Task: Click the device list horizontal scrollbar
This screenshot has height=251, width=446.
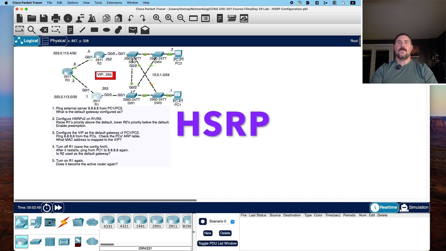Action: [x=107, y=244]
